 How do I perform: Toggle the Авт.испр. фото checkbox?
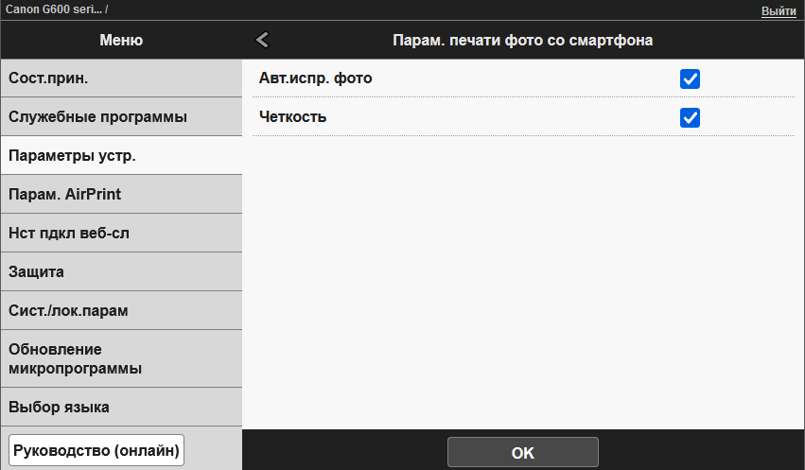pos(690,78)
